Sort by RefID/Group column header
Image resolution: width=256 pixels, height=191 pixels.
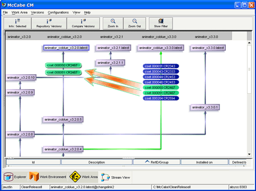tap(157, 162)
